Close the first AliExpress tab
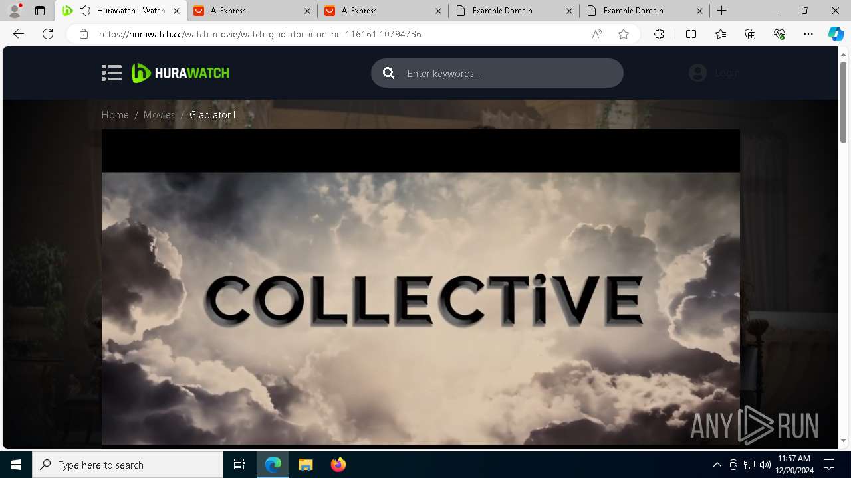Viewport: 851px width, 478px height. pos(307,11)
